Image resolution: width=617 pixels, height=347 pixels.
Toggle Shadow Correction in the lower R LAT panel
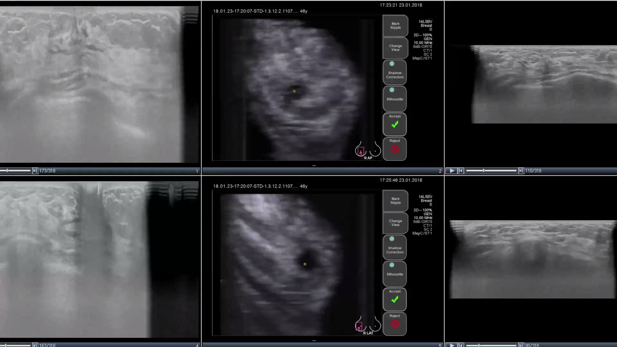394,247
